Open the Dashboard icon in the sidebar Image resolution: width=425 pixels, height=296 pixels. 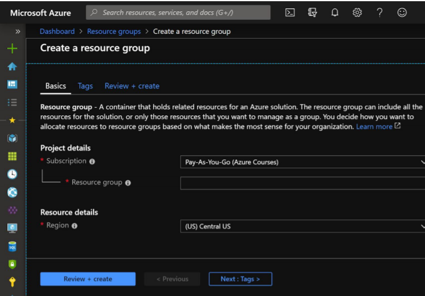(12, 85)
